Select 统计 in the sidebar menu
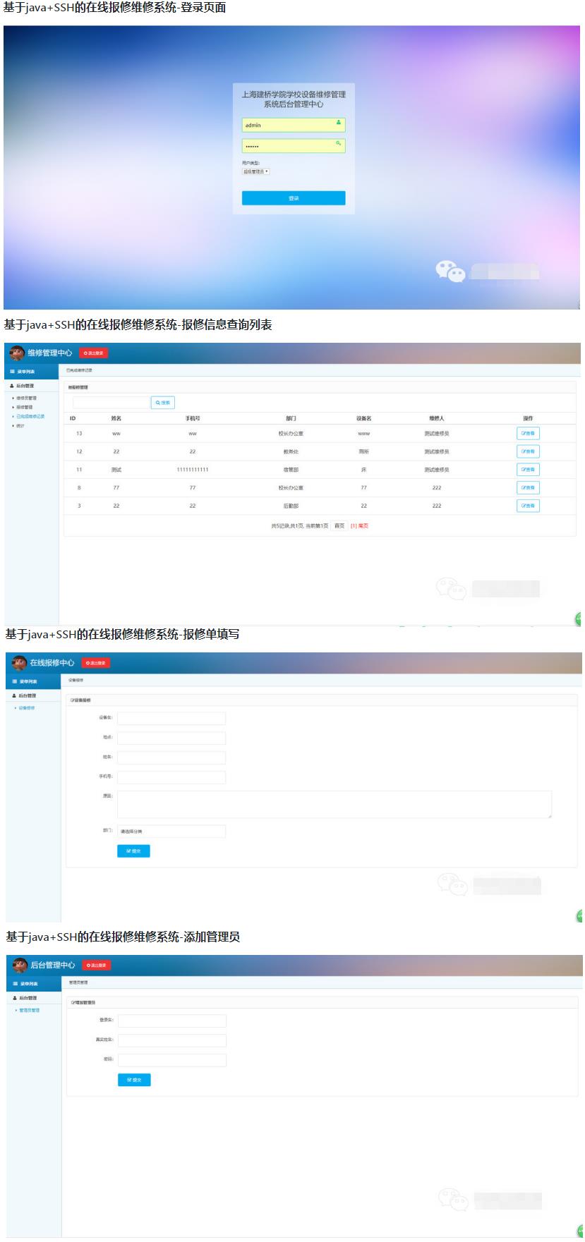585x1242 pixels. click(x=20, y=425)
